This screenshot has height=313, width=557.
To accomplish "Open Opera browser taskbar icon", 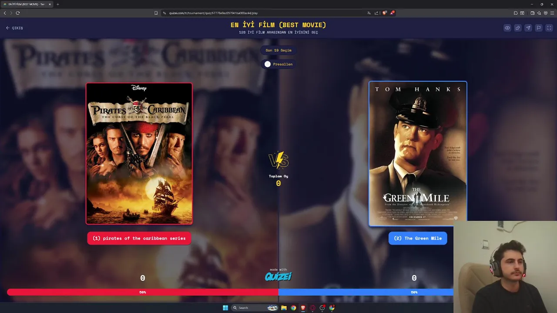I will coord(312,308).
